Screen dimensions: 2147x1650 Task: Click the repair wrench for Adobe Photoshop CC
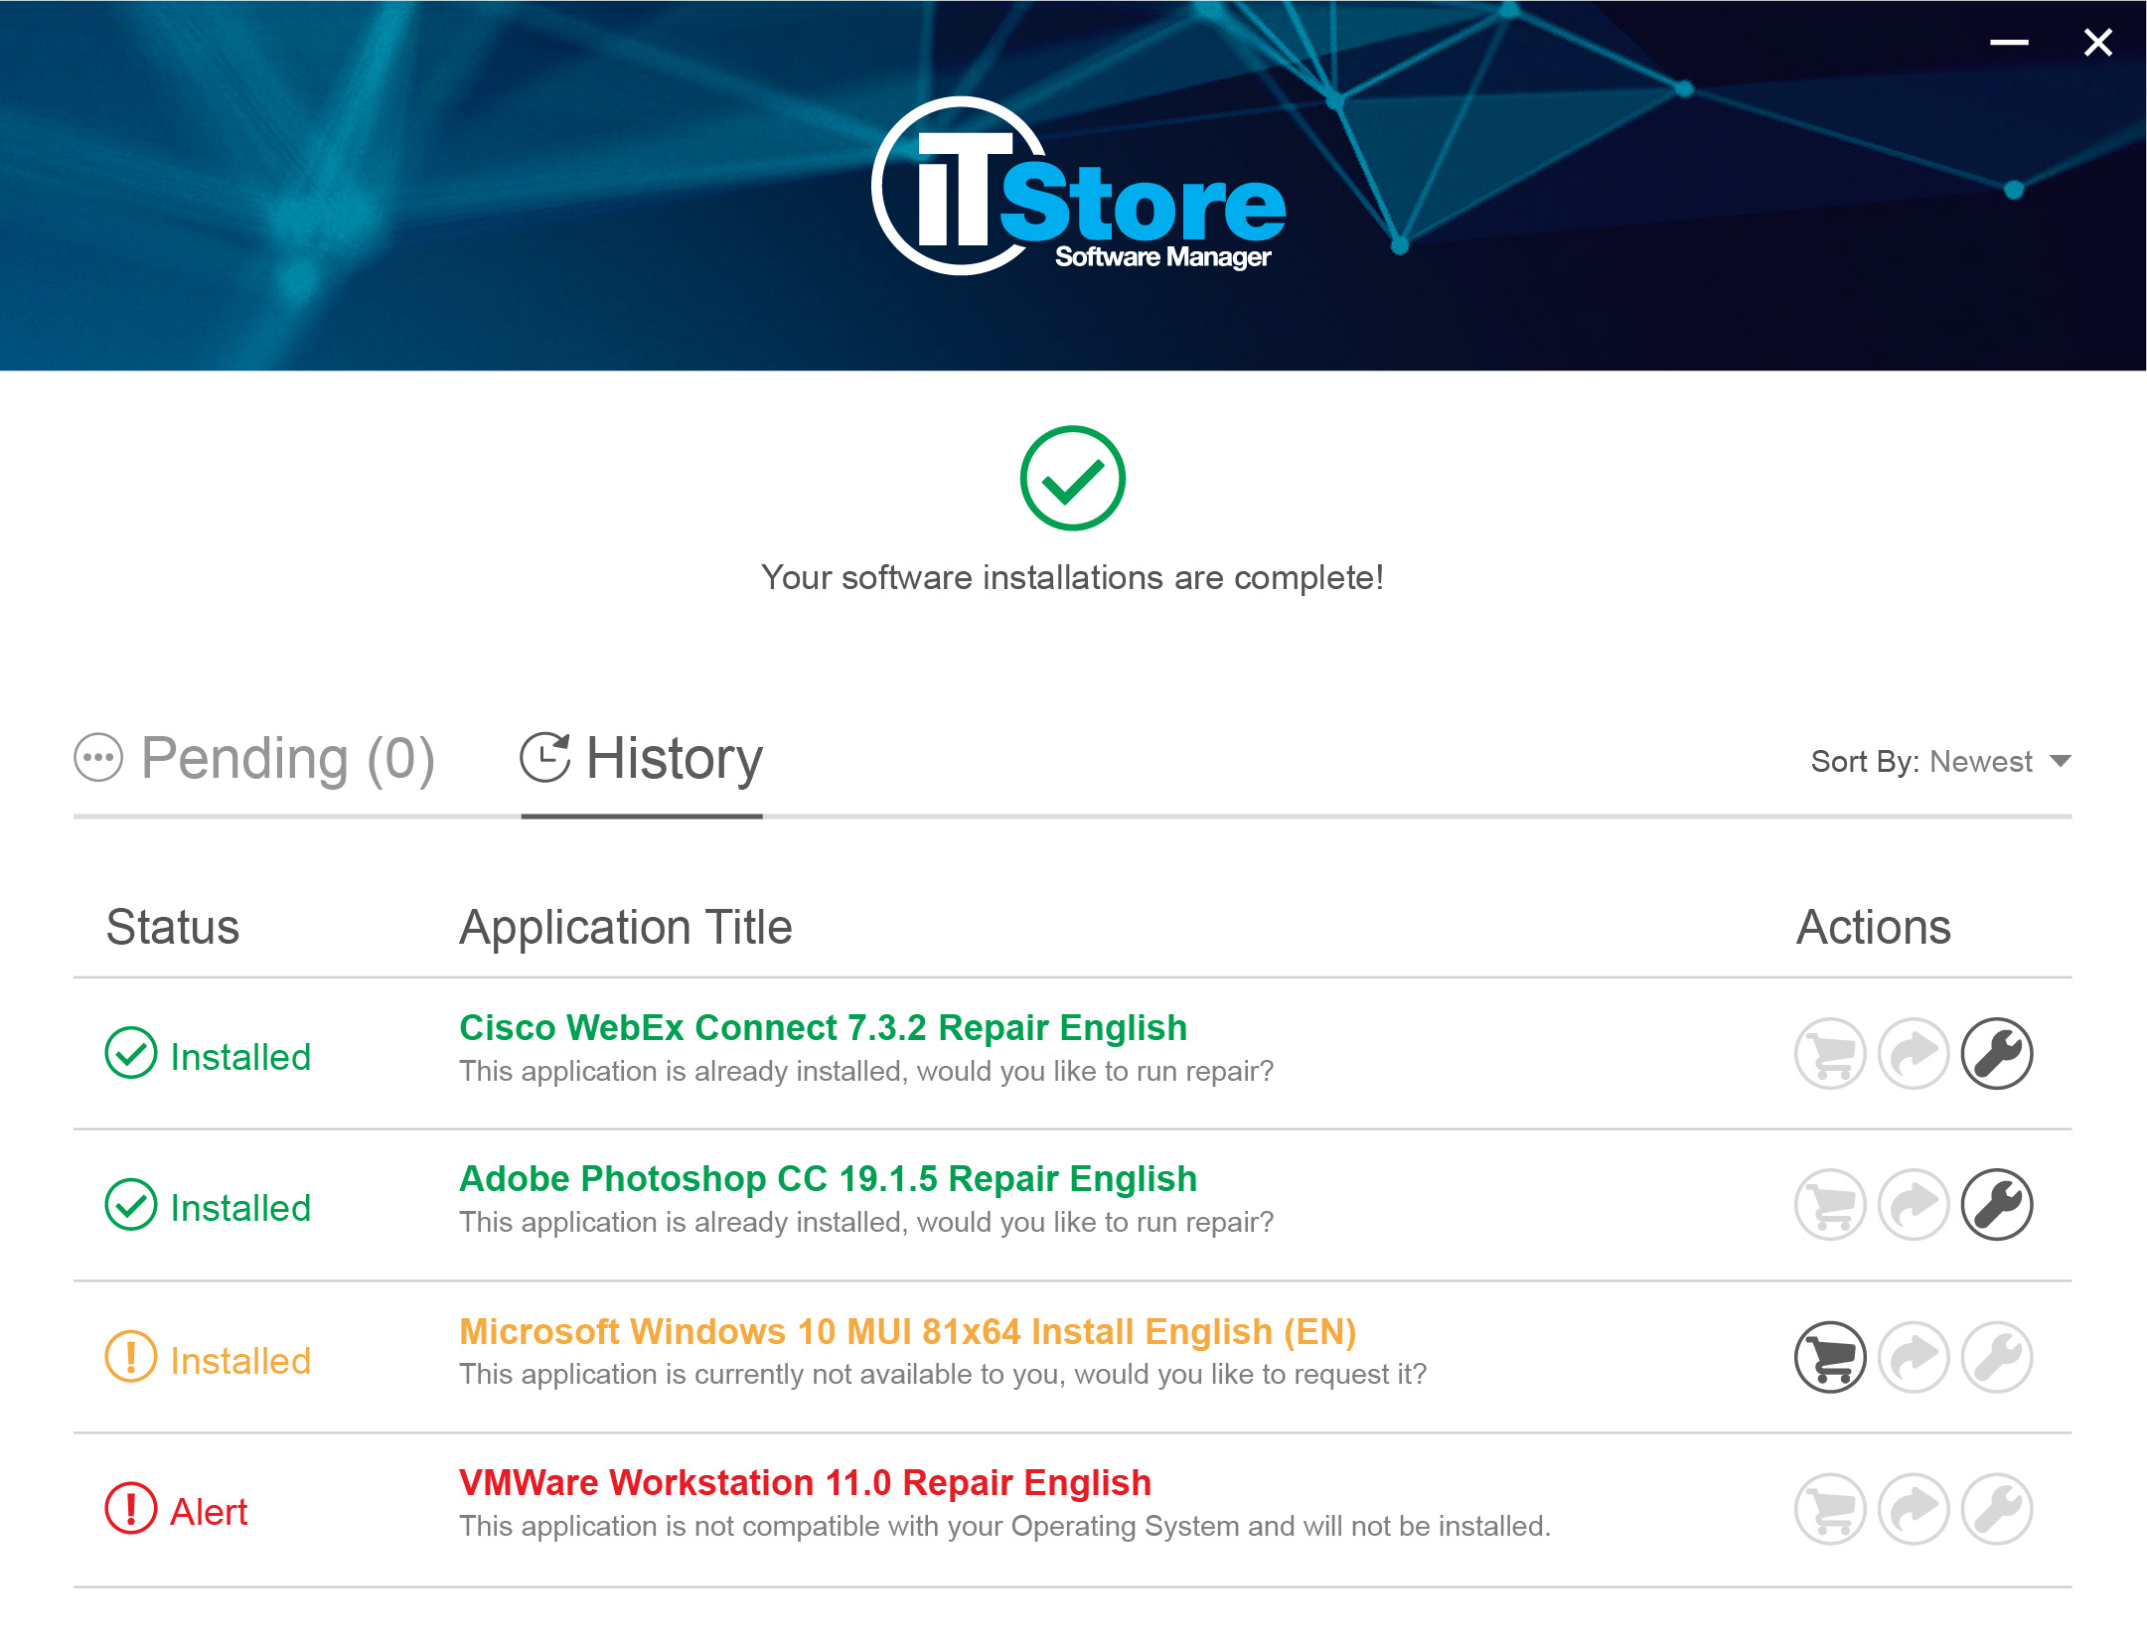pos(1996,1205)
